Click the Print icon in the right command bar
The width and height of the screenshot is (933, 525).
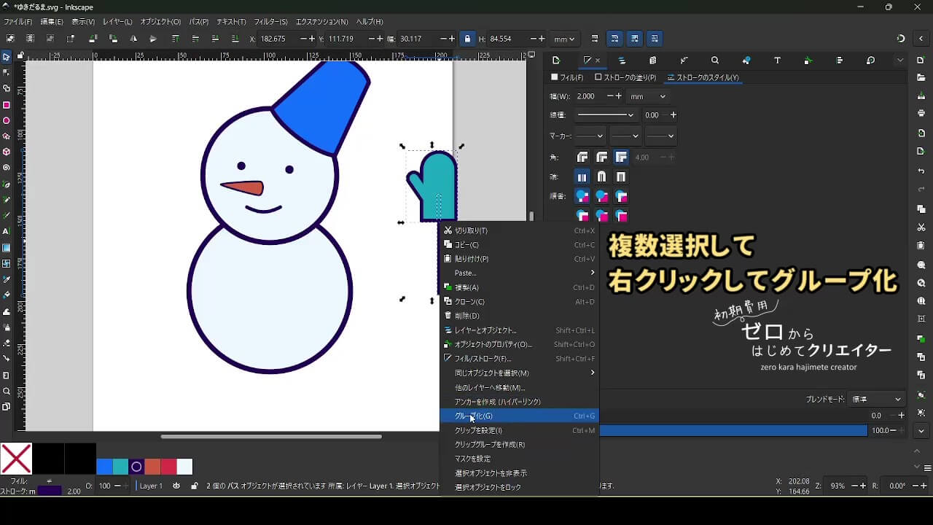(921, 113)
